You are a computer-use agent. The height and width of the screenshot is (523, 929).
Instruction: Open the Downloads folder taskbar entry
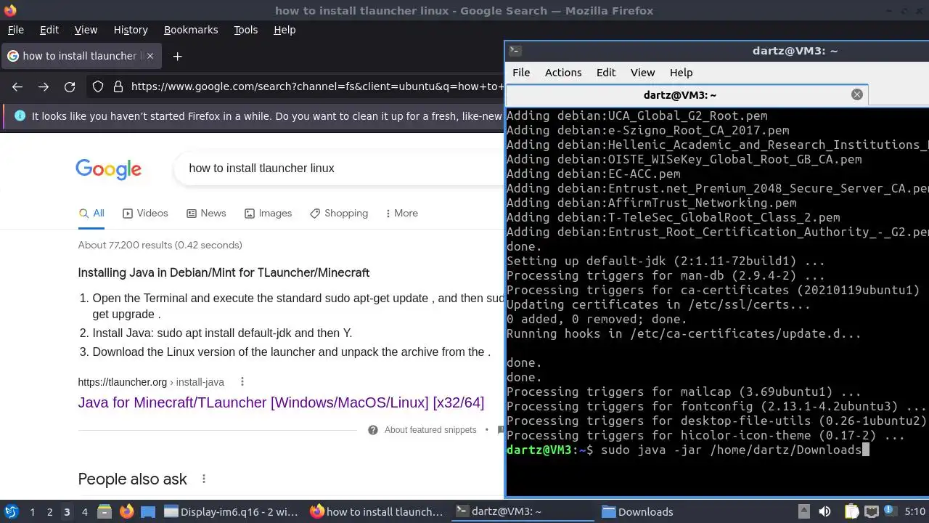(x=667, y=511)
